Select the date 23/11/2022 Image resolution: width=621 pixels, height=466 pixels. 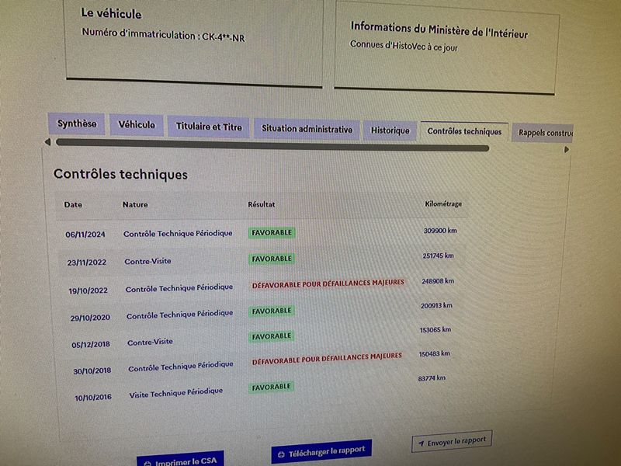(x=87, y=263)
